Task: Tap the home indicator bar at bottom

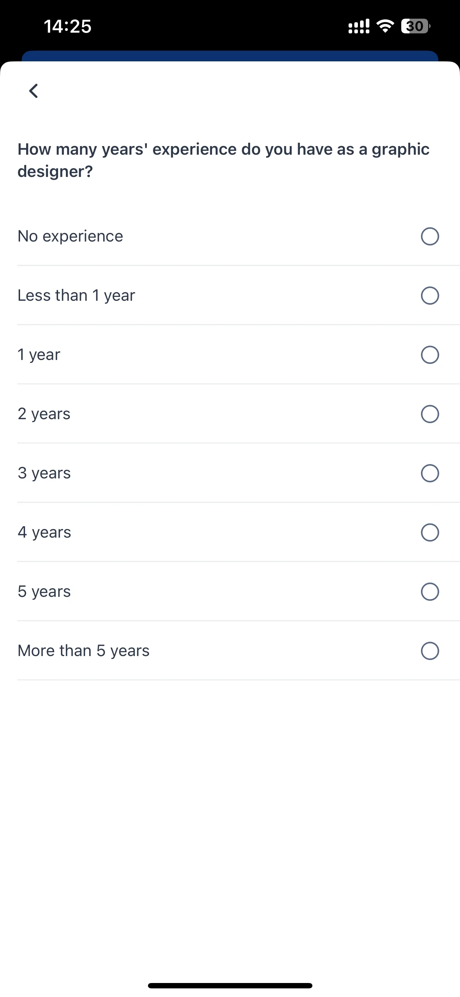Action: point(230,985)
